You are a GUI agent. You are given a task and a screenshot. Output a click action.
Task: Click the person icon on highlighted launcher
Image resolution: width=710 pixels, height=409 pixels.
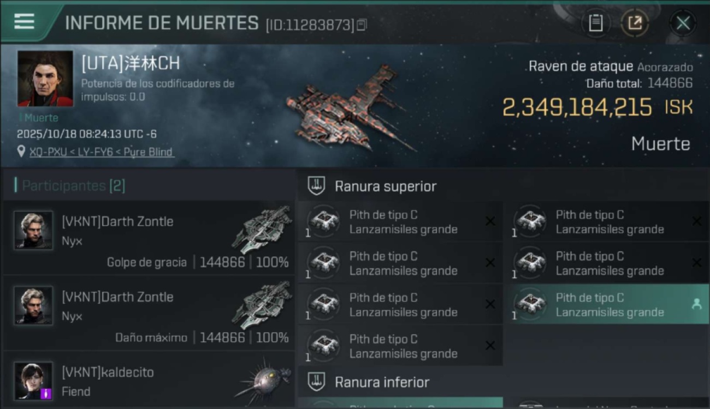[x=696, y=304]
